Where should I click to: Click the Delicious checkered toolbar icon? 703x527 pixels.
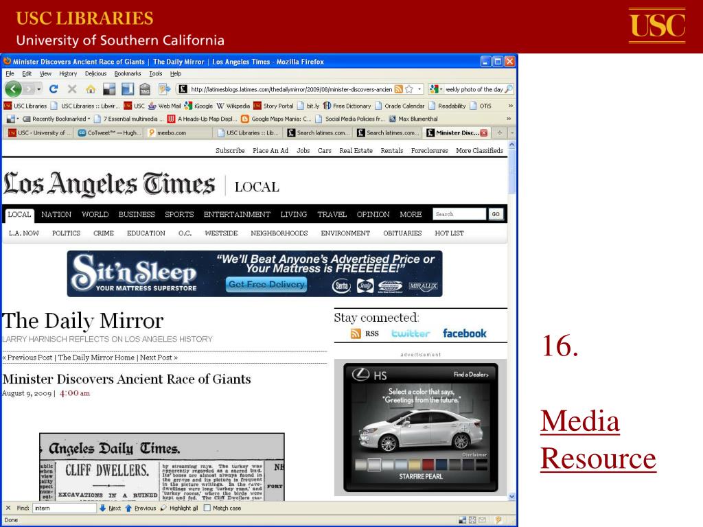109,89
